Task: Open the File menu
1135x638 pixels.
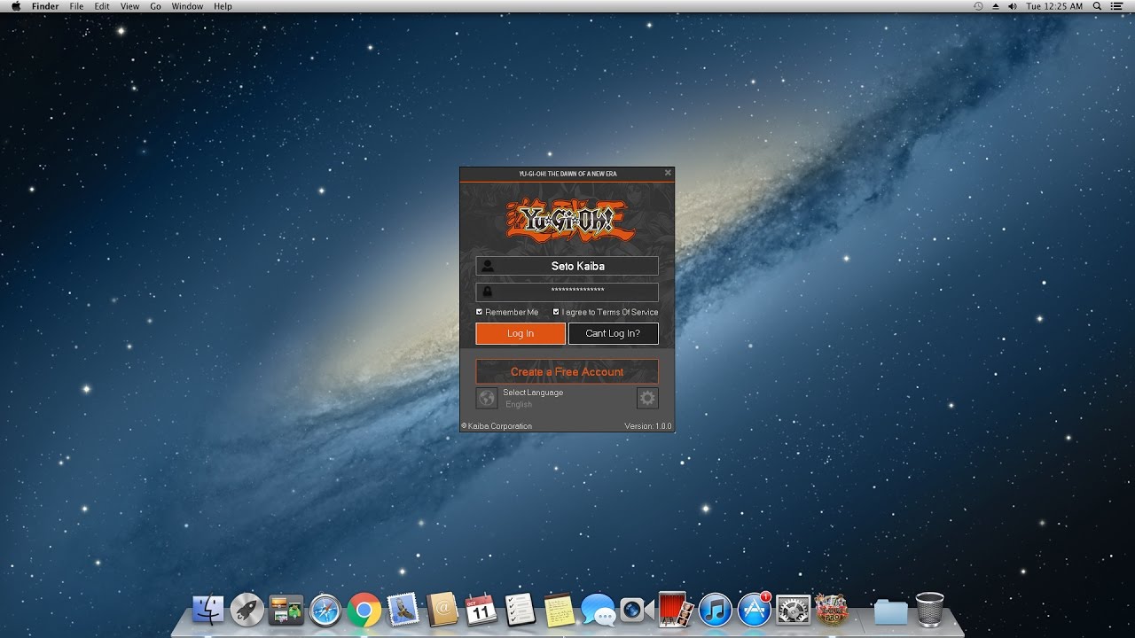Action: [x=77, y=6]
